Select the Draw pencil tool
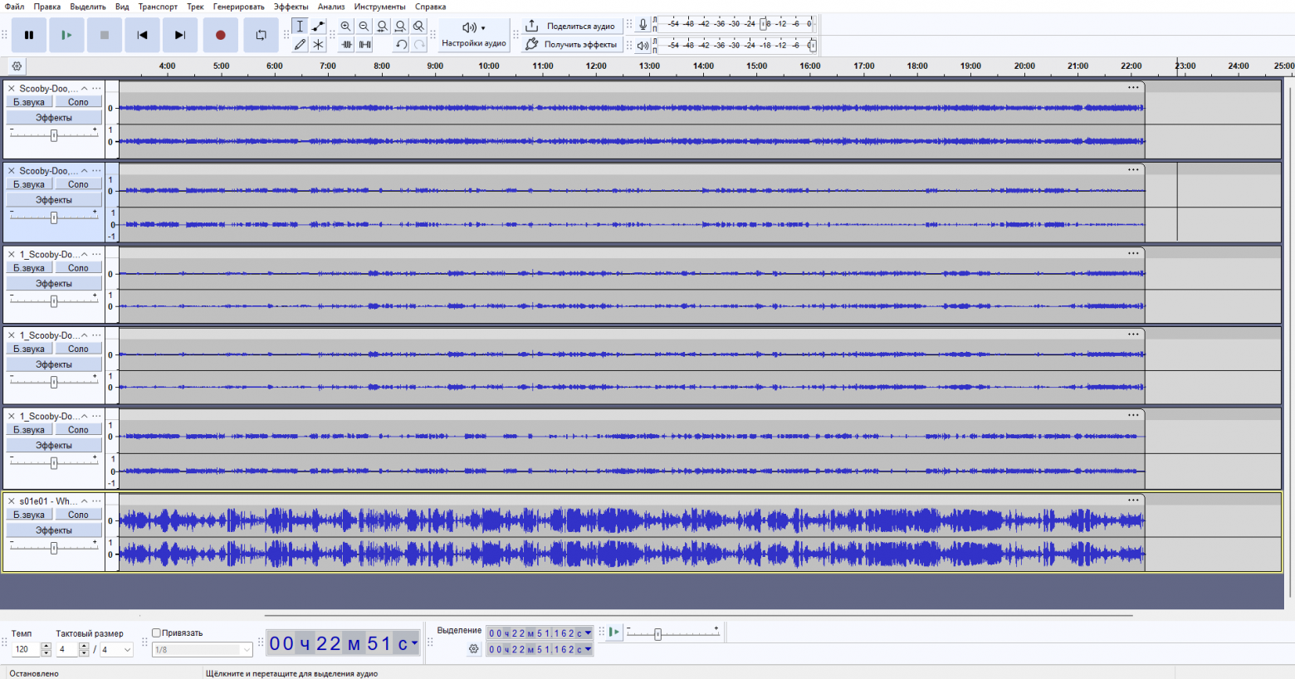1295x679 pixels. coord(300,45)
